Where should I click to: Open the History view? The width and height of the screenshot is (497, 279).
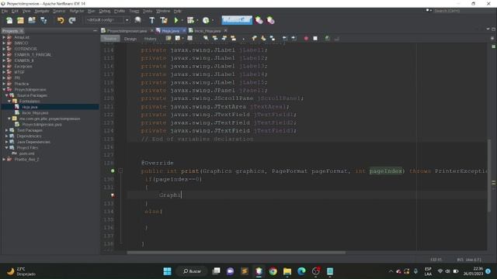point(150,39)
